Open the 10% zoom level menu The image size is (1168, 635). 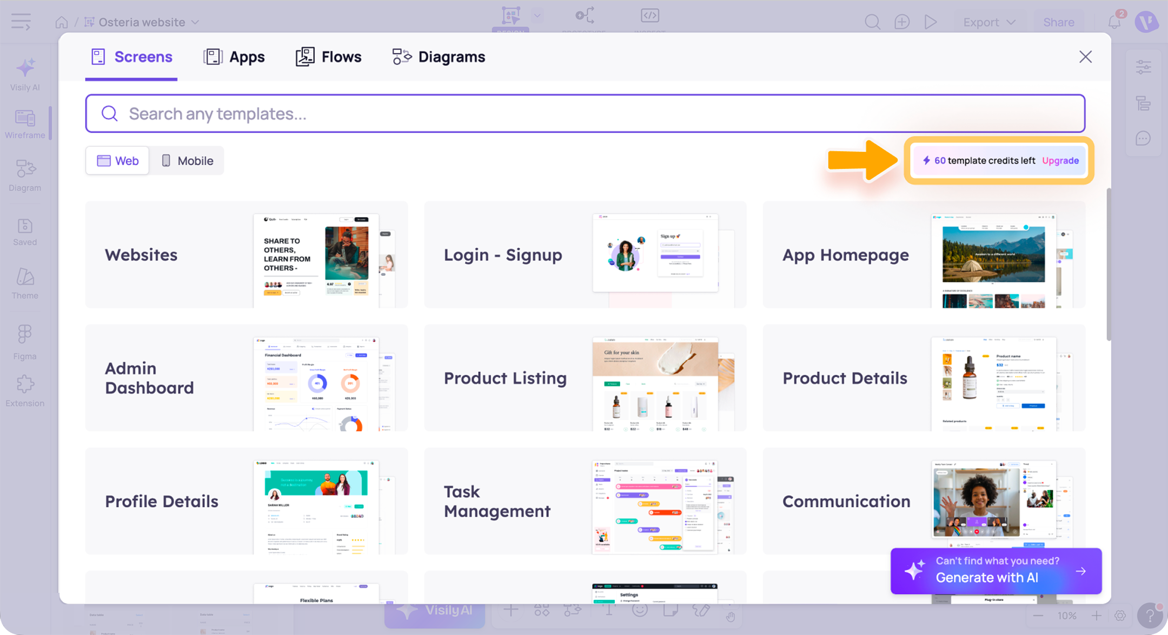1067,616
